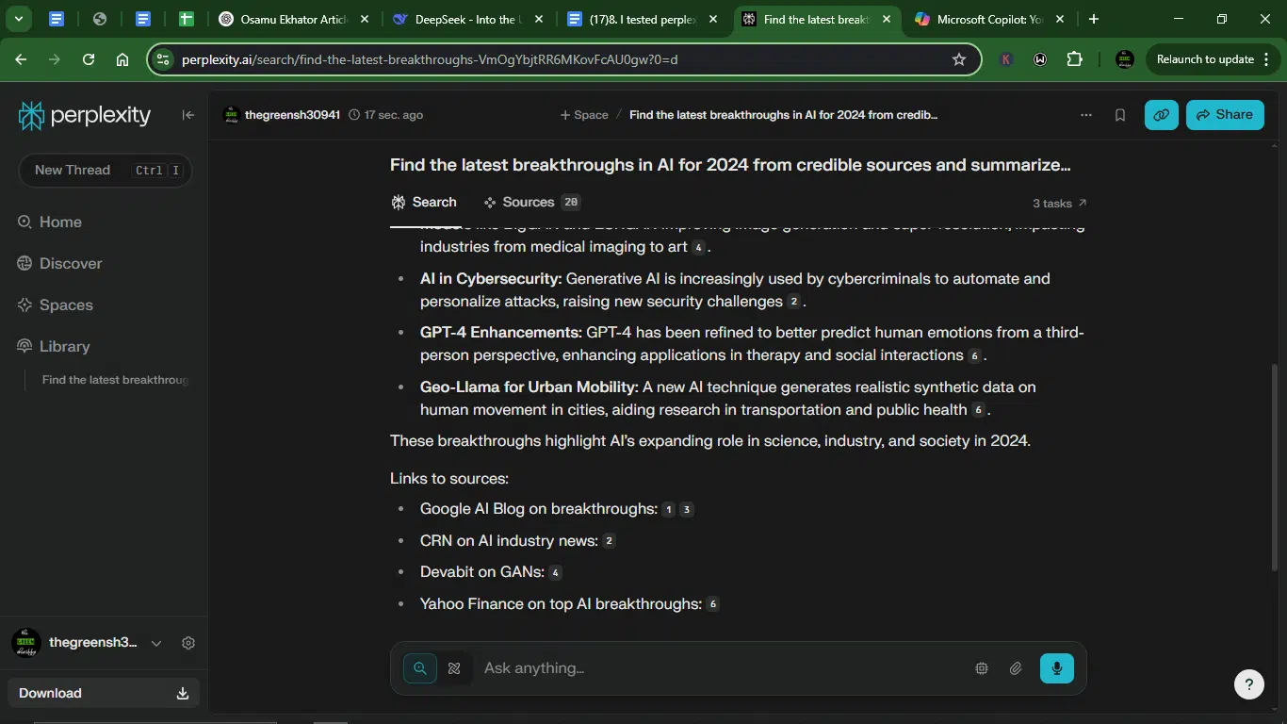Click the thegreensh30941 author name in header
The width and height of the screenshot is (1287, 724).
292,115
